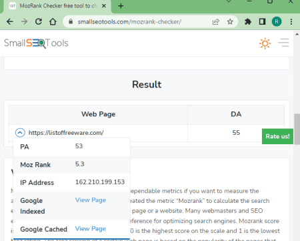This screenshot has width=300, height=241.
Task: Open Google Indexed View Page link
Action: [91, 200]
